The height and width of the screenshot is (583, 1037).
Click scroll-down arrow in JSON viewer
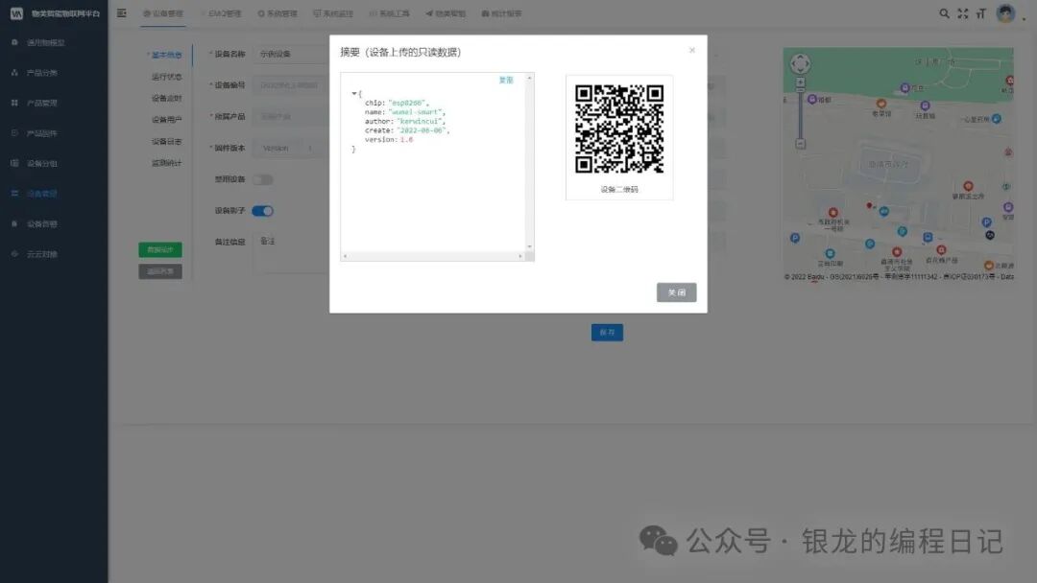(x=529, y=247)
